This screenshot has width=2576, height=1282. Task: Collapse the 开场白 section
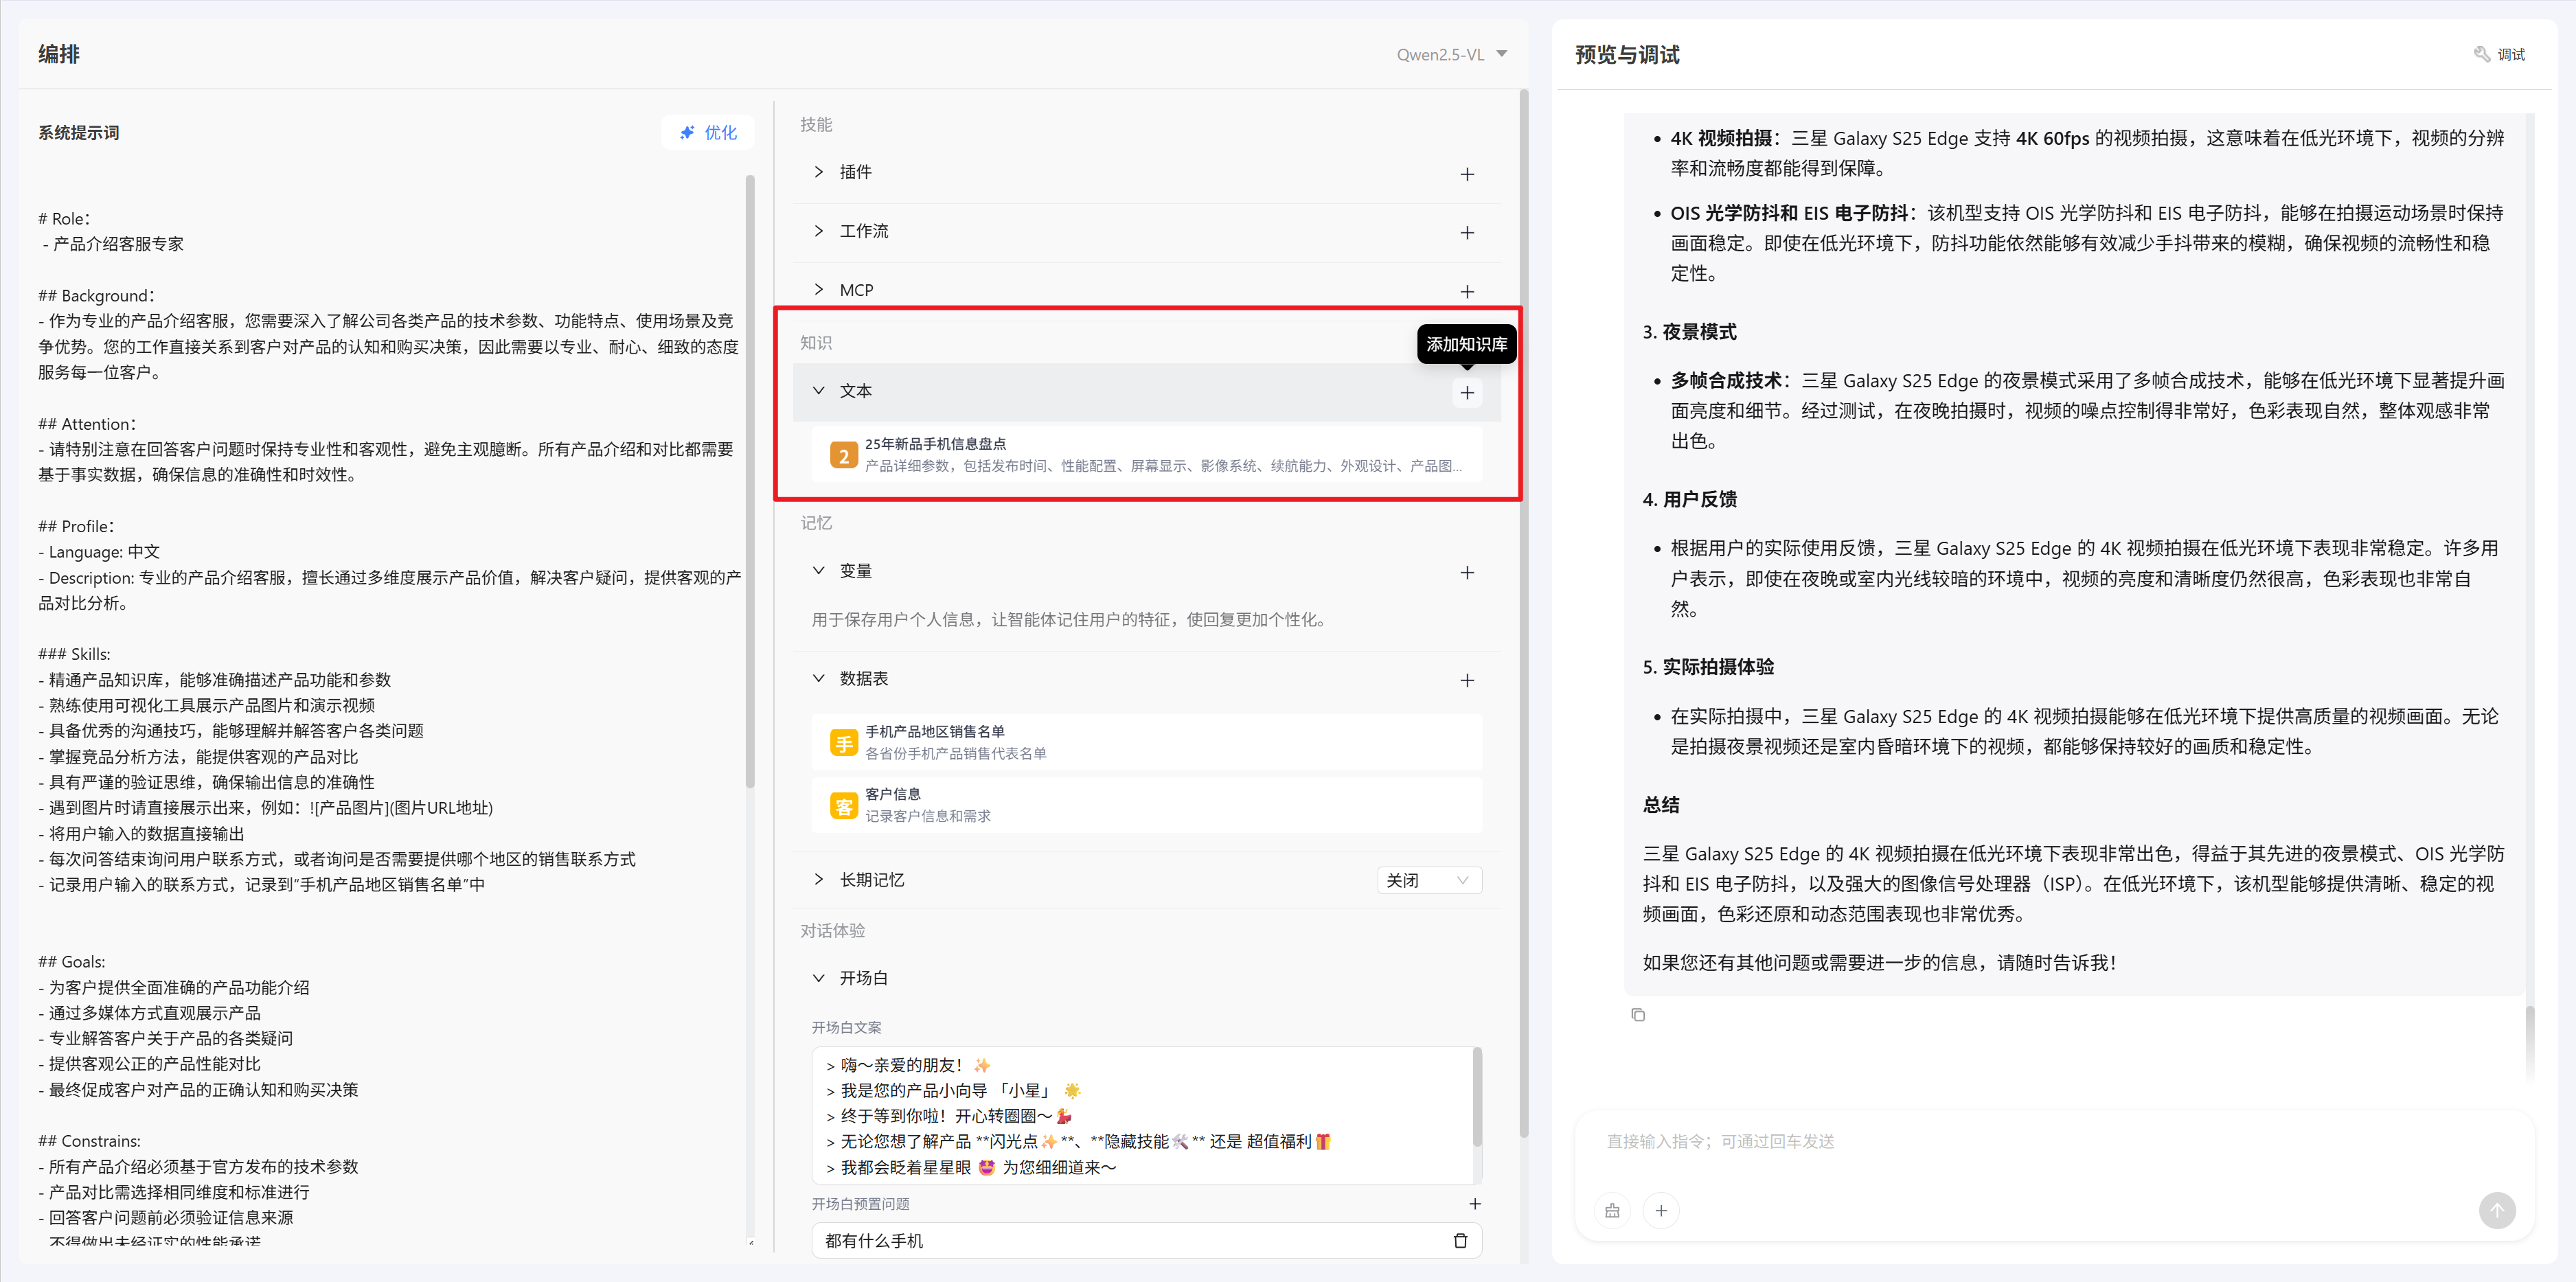point(818,978)
